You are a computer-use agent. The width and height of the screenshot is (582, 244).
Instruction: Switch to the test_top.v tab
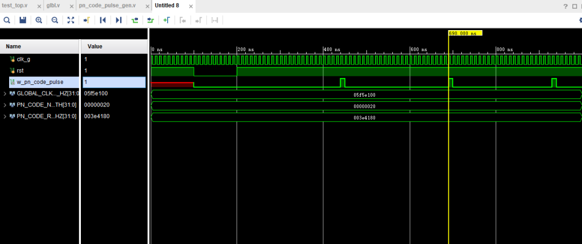[15, 5]
